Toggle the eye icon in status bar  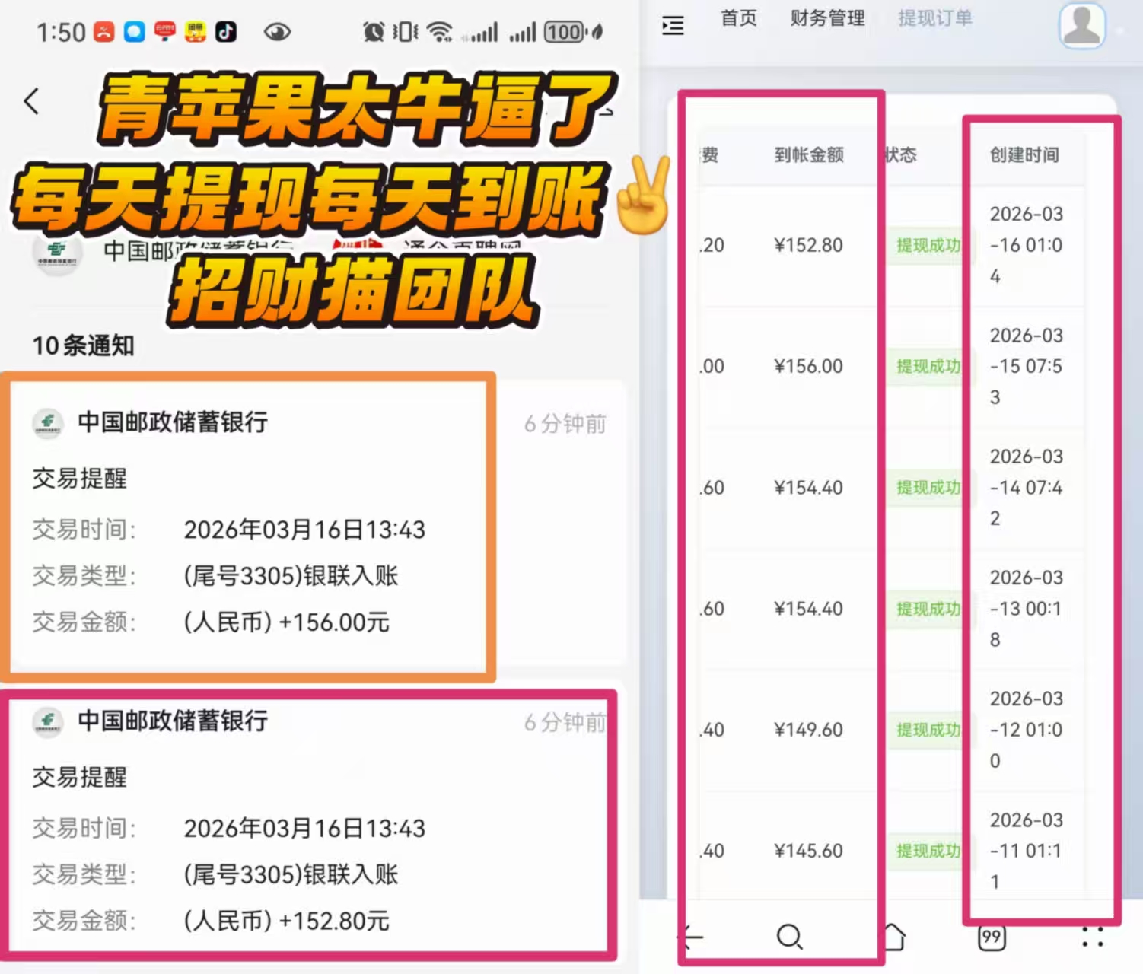click(x=278, y=31)
